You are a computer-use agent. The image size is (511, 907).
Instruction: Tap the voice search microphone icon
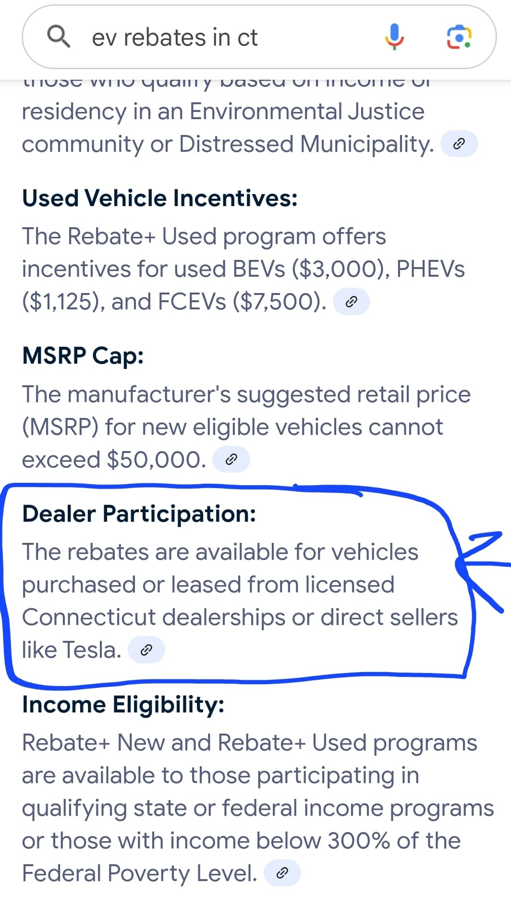395,37
